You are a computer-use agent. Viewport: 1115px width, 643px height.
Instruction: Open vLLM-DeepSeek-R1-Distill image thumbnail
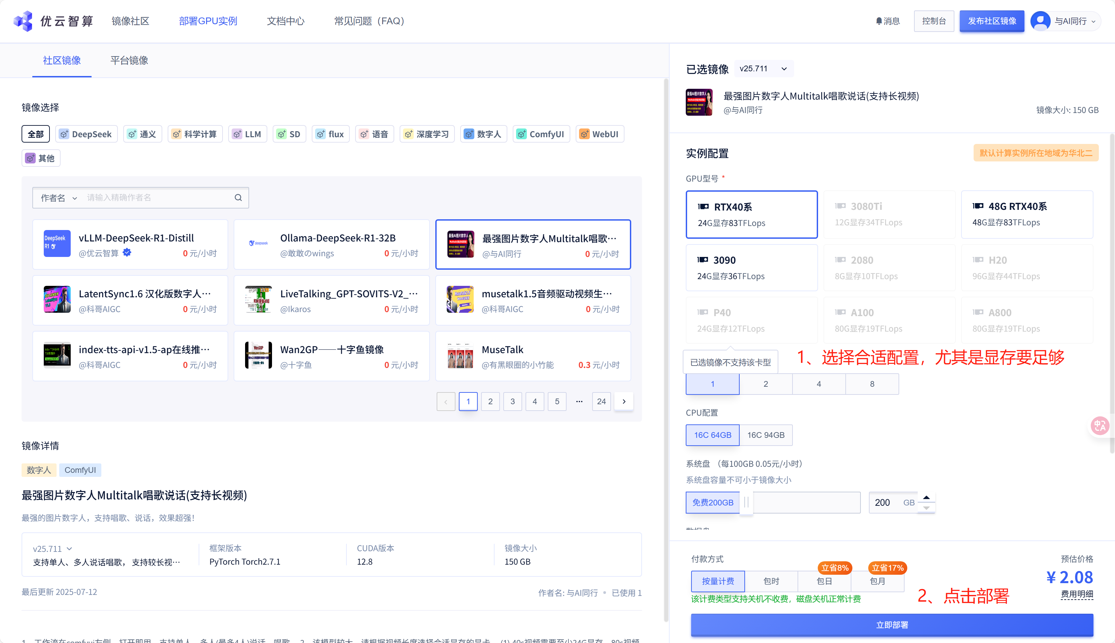57,244
